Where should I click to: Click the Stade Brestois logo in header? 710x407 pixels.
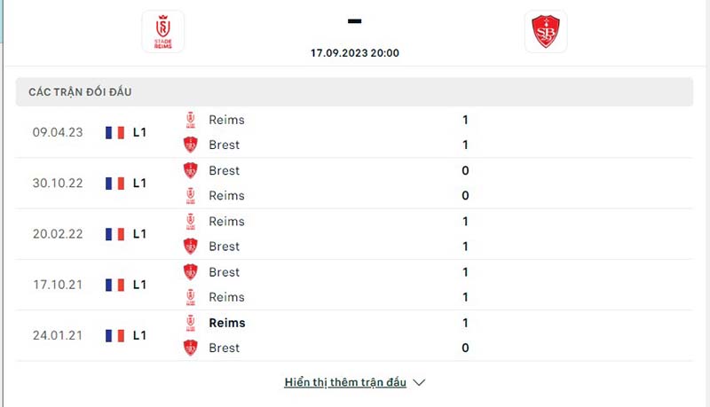(545, 32)
